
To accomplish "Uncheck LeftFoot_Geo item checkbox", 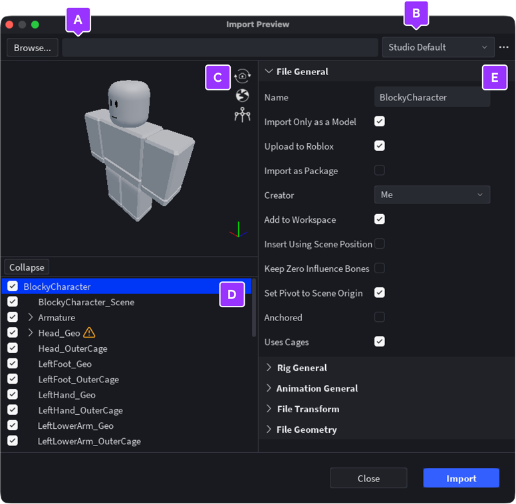I will pos(13,364).
